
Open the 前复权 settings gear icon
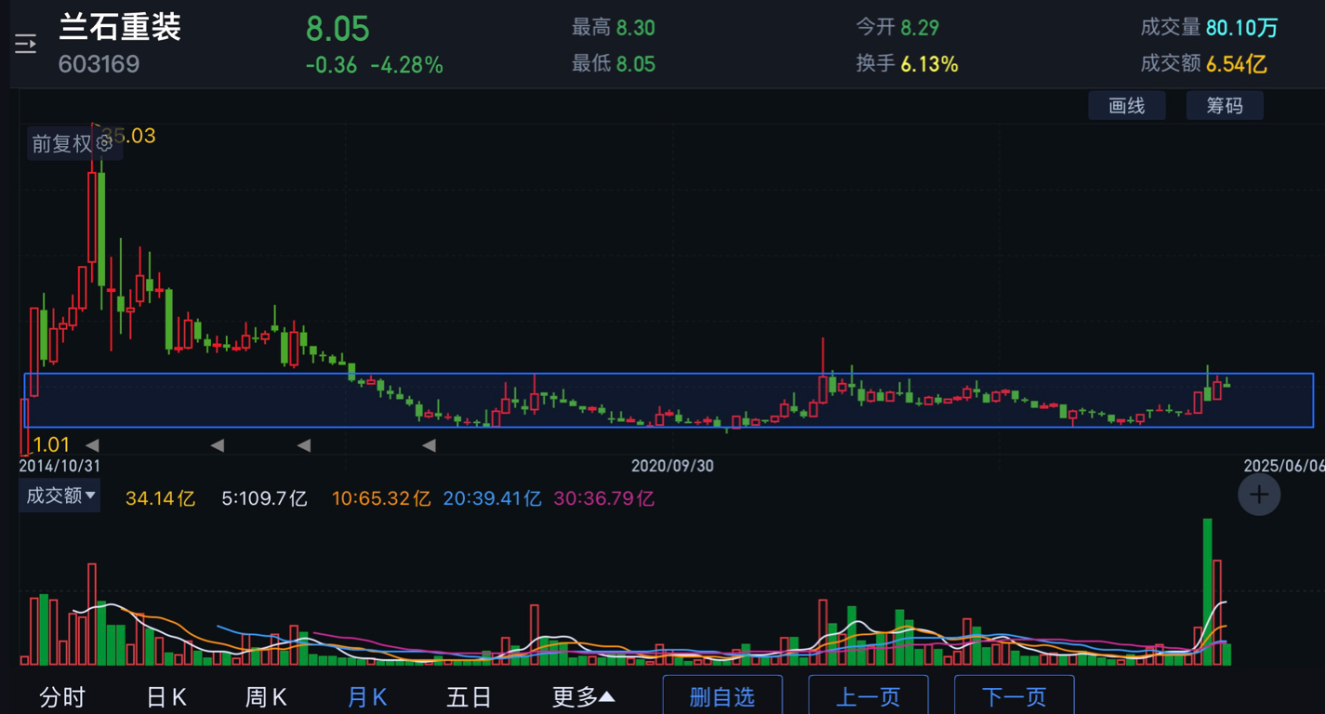104,143
